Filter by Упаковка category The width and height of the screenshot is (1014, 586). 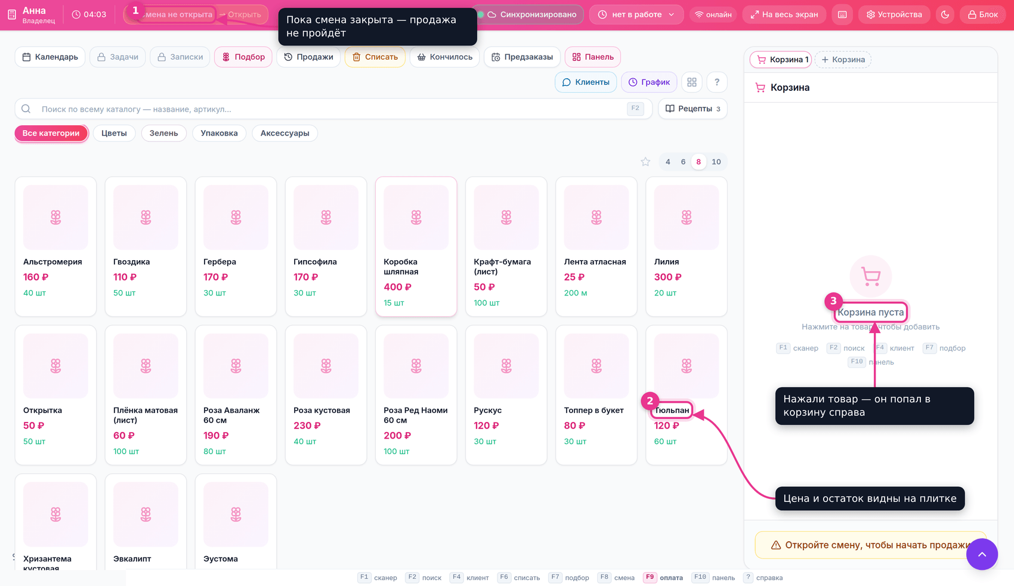point(219,133)
